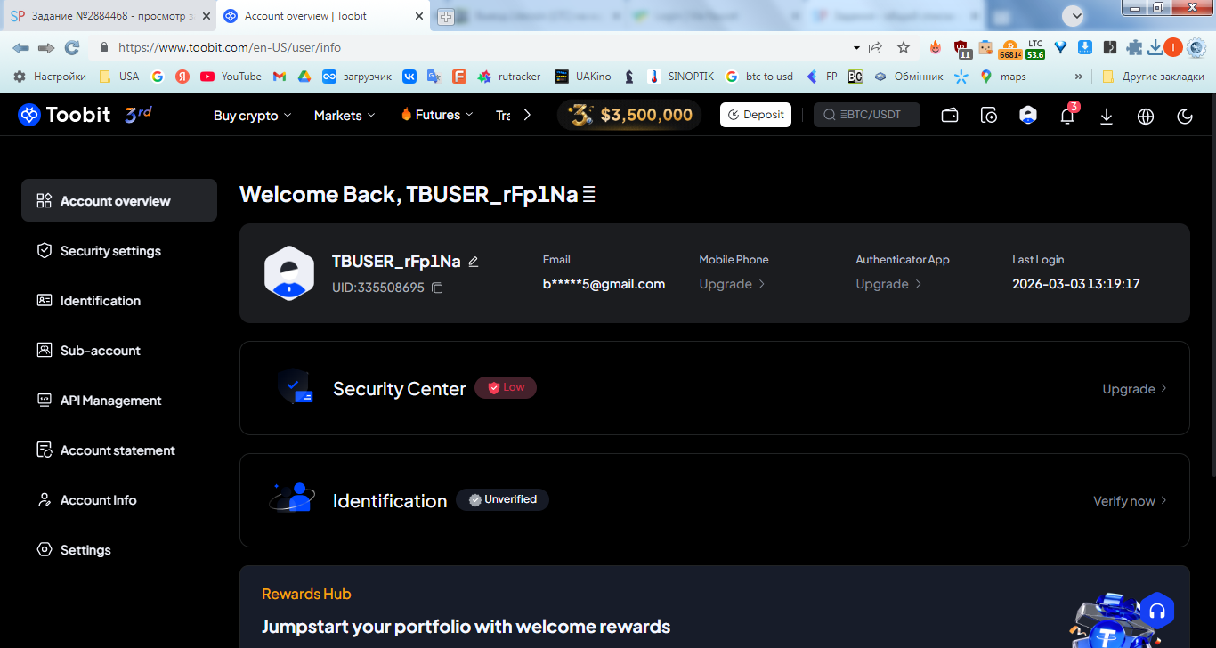Click Verify now in Identification row
This screenshot has width=1216, height=648.
pyautogui.click(x=1131, y=501)
